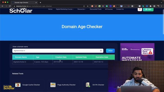Image resolution: width=164 pixels, height=92 pixels.
Task: Select the Domain Age Checker browser tab
Action: click(24, 3)
